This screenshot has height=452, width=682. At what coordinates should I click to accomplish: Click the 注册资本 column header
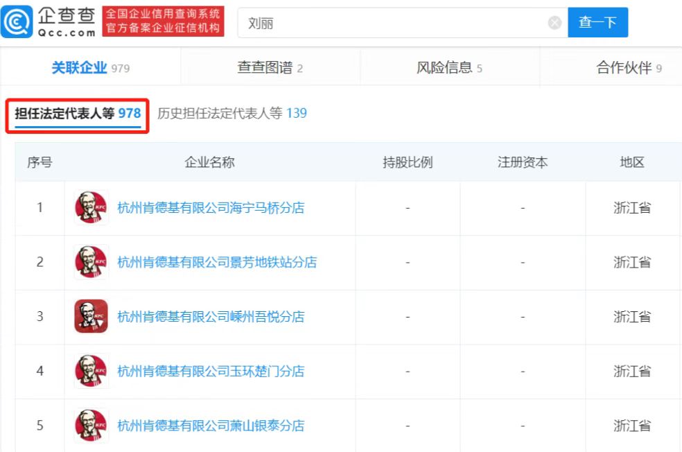[x=523, y=162]
